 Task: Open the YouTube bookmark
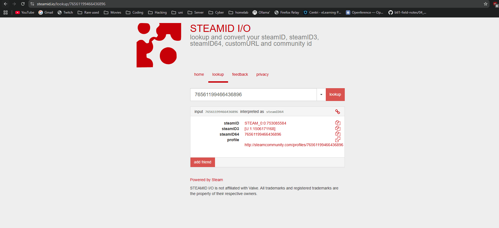[x=25, y=12]
